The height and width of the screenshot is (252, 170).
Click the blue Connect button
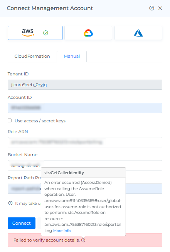tap(22, 223)
